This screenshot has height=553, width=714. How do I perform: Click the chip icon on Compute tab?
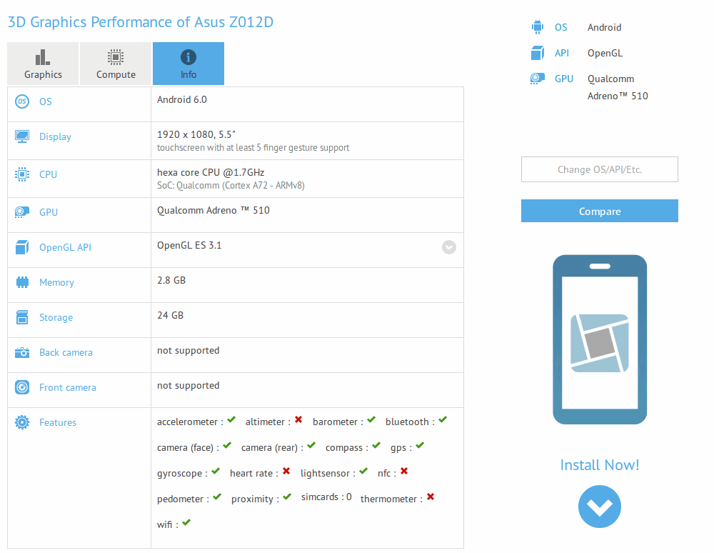coord(116,57)
